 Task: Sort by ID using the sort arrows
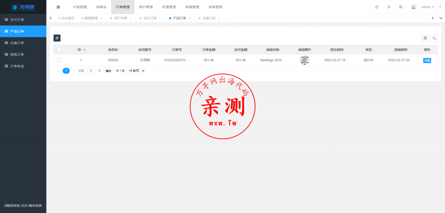coord(84,50)
